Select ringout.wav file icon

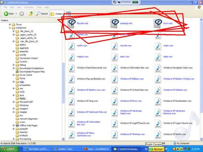tap(71, 57)
